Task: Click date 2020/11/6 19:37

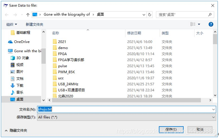Action: [141, 78]
